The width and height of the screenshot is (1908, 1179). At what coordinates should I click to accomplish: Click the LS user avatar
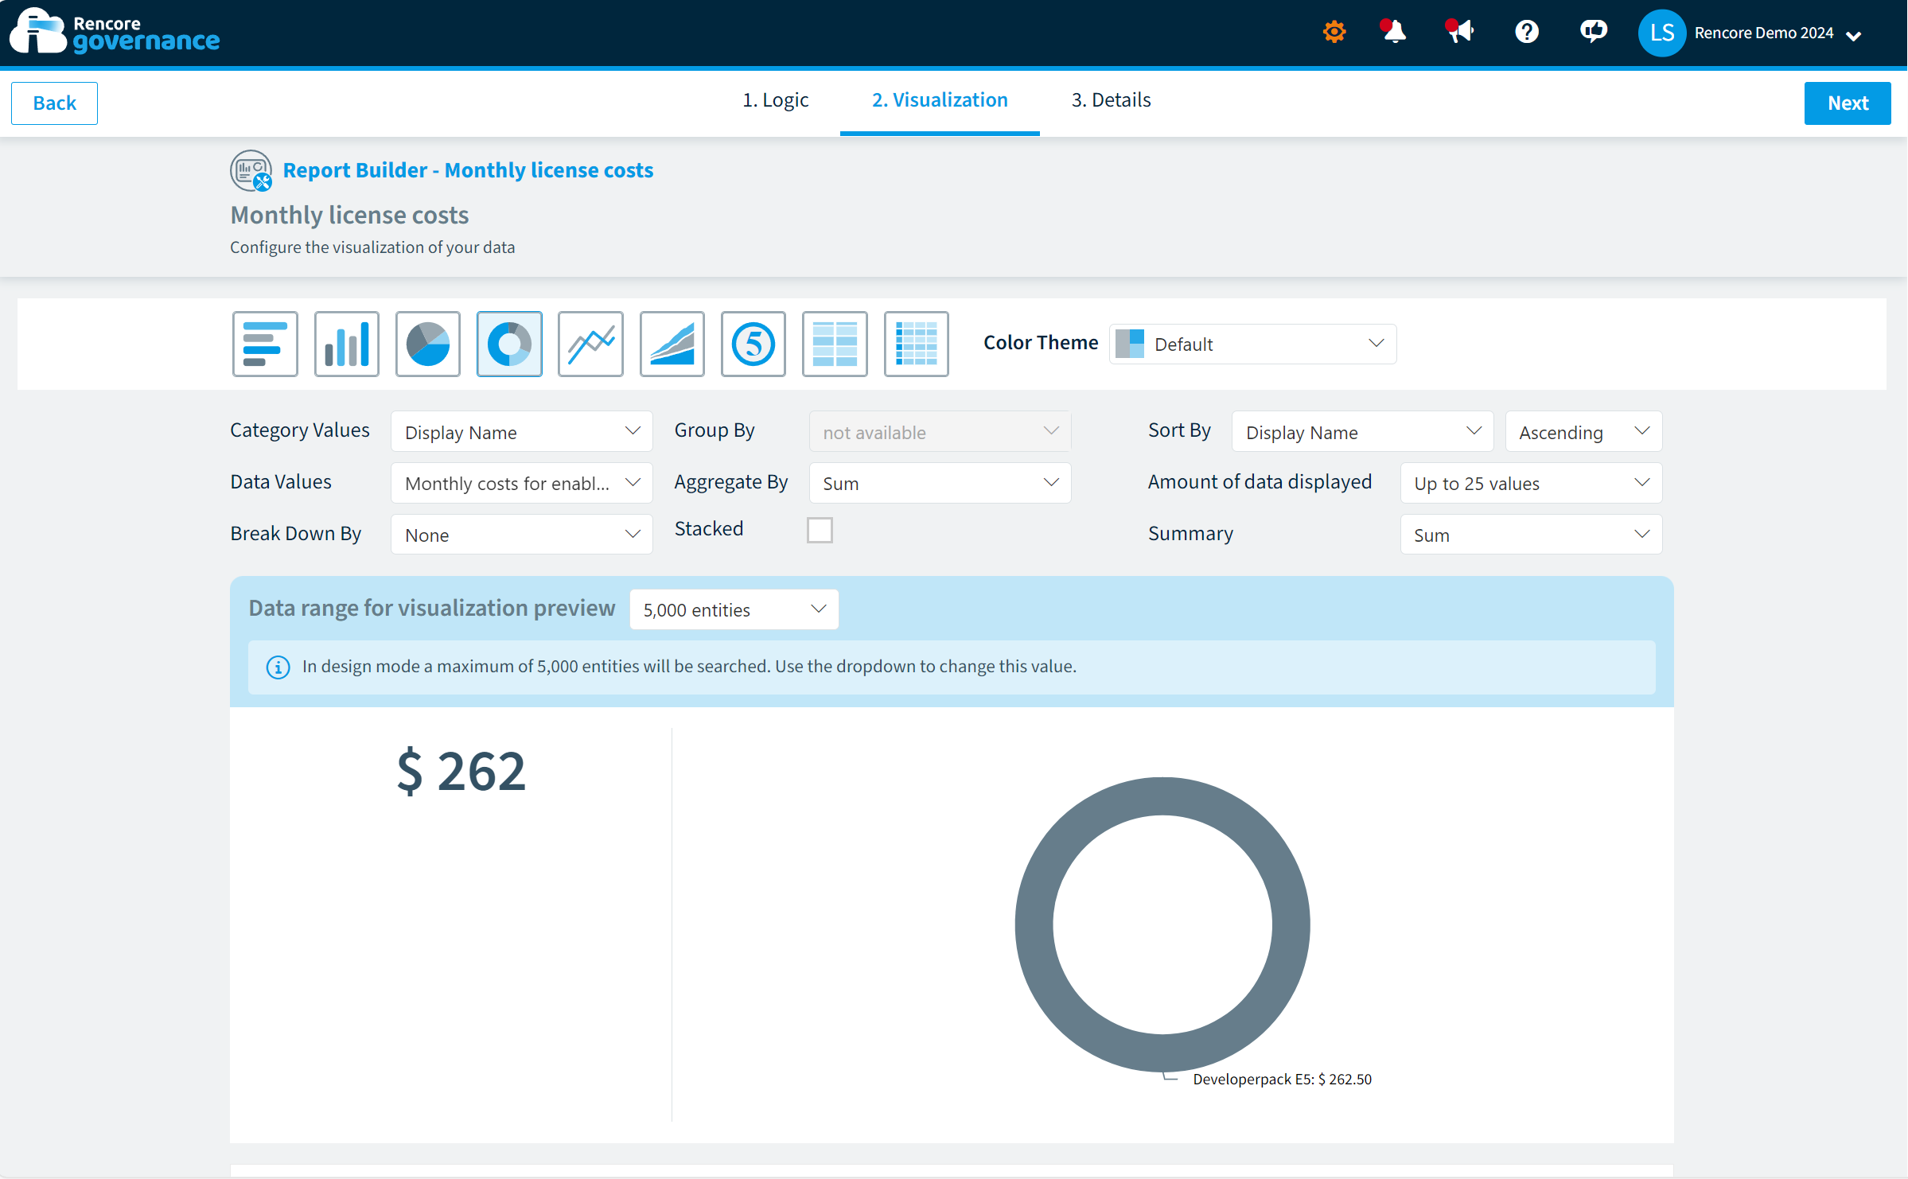coord(1662,33)
